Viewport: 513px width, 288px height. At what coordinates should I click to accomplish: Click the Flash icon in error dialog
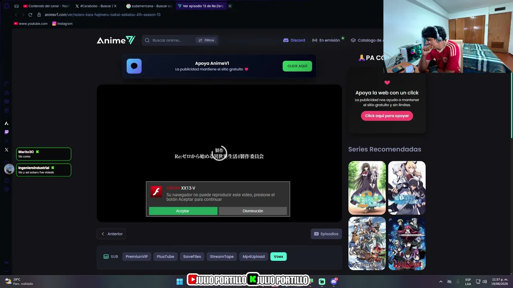(156, 191)
